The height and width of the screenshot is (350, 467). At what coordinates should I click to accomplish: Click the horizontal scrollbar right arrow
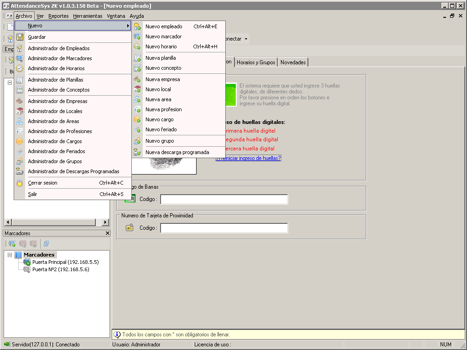point(105,222)
